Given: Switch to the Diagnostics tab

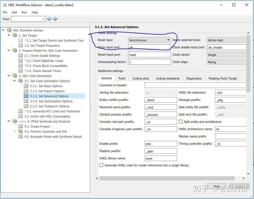Looking at the screenshot, I should click(194, 78).
